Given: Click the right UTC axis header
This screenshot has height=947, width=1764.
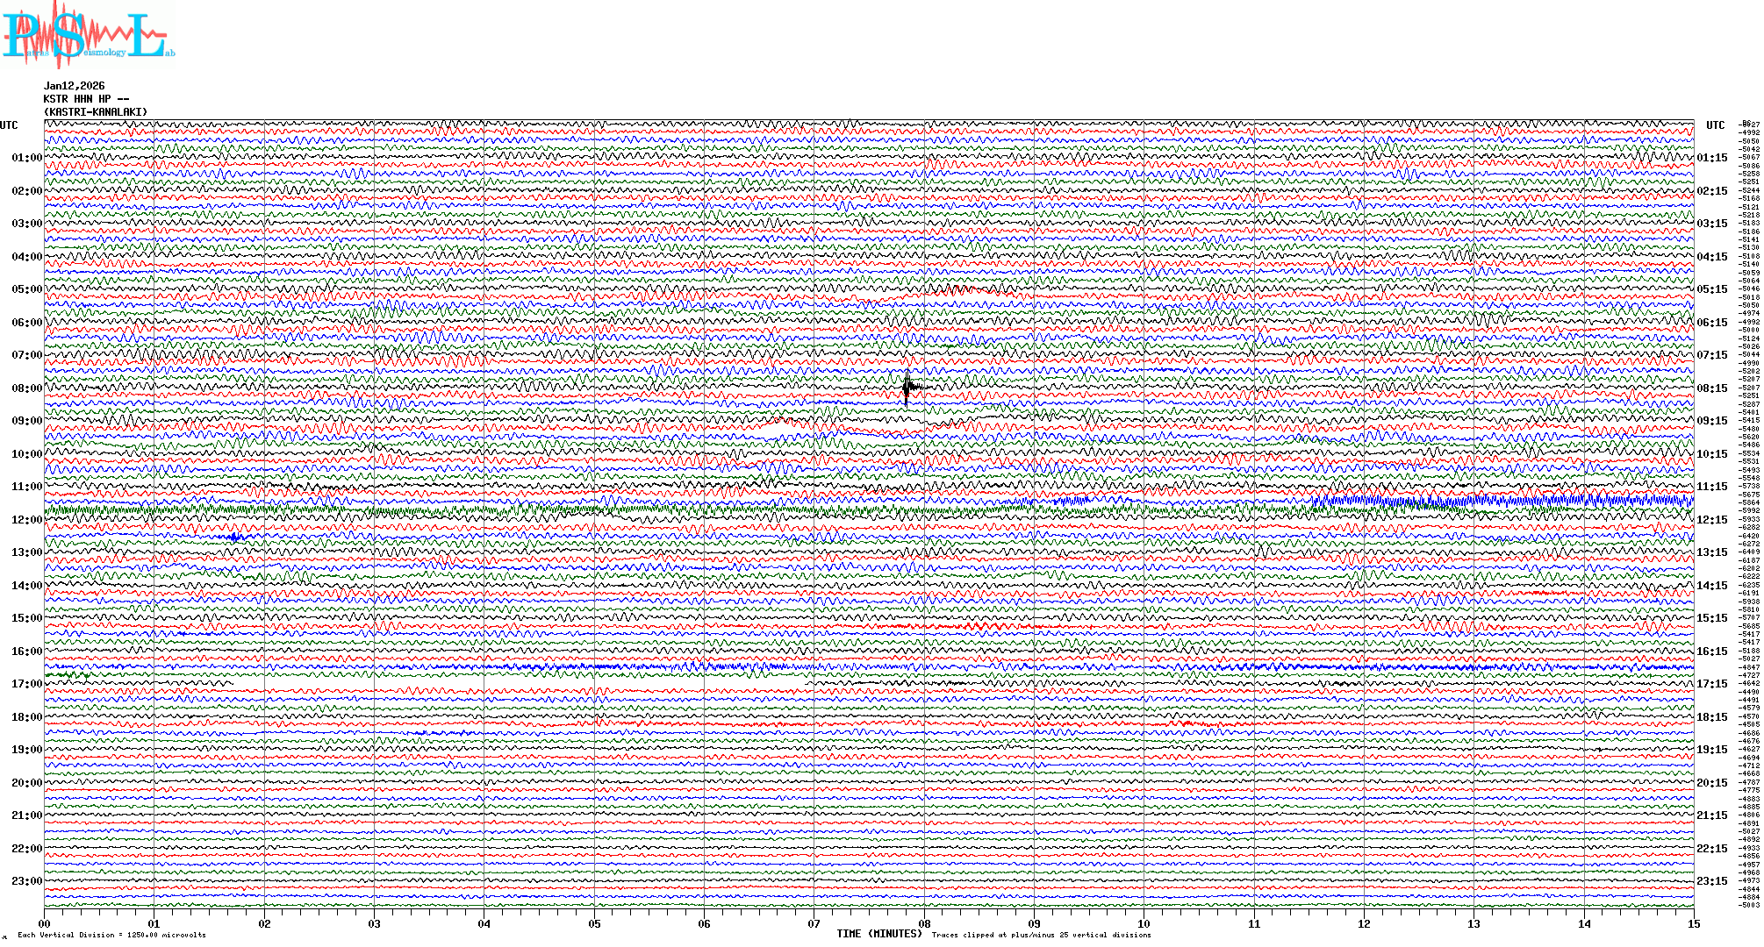Looking at the screenshot, I should click(1715, 125).
